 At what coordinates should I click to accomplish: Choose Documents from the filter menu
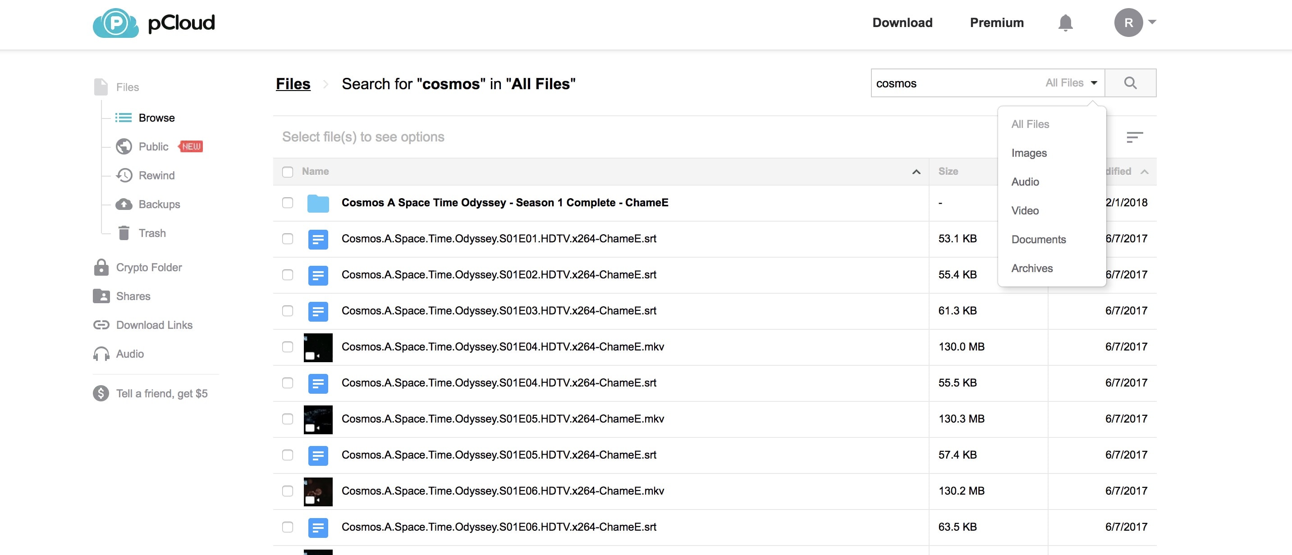pyautogui.click(x=1038, y=240)
